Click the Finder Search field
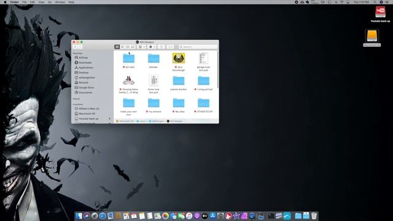The height and width of the screenshot is (221, 393). coord(198,47)
